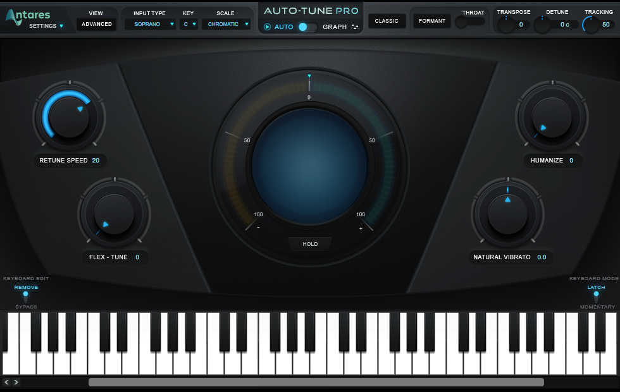Click the pitch meter top center marker
Viewport: 620px width, 392px height.
coord(309,76)
